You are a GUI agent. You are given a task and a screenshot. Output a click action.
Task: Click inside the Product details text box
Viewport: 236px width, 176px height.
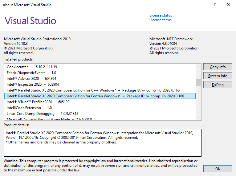pyautogui.click(x=102, y=147)
